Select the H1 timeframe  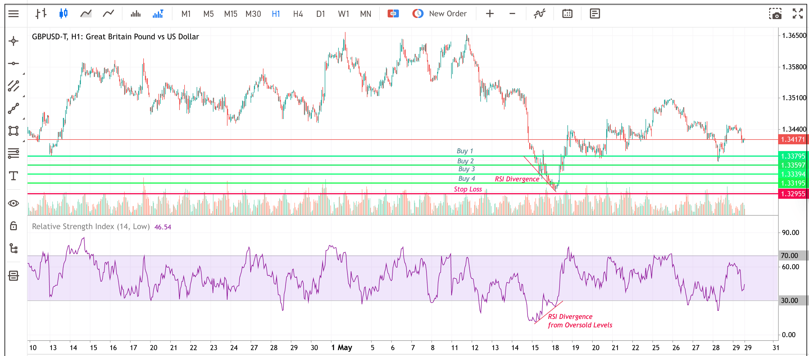click(276, 14)
